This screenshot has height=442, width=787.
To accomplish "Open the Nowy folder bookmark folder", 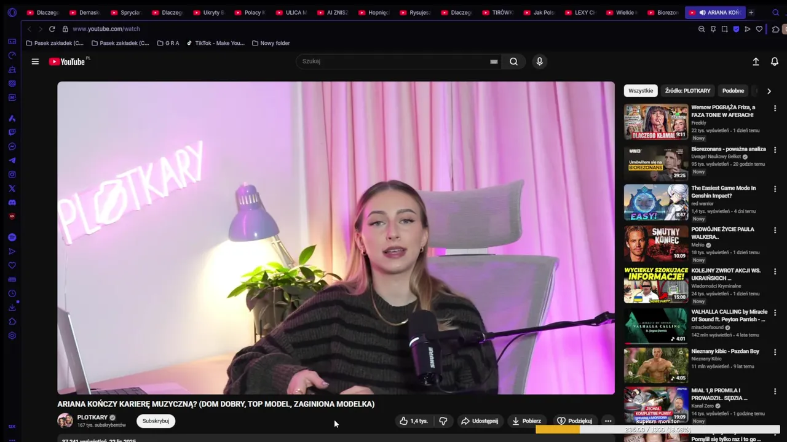I will coord(271,43).
